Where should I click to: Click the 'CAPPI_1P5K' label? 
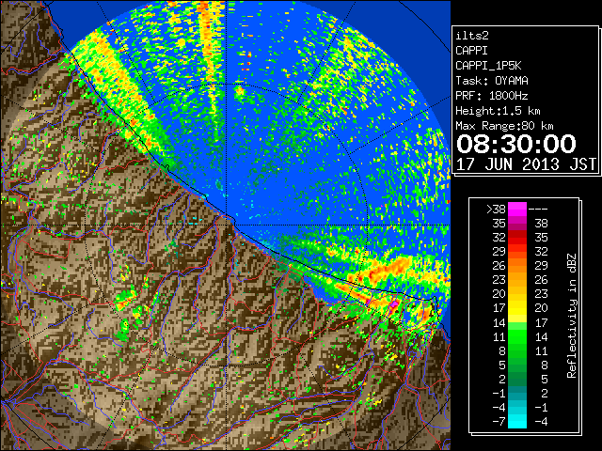pos(488,66)
